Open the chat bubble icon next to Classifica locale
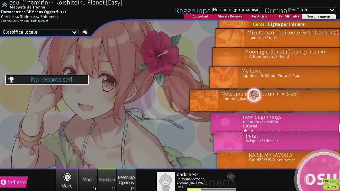340x191 pixels. tap(85, 32)
